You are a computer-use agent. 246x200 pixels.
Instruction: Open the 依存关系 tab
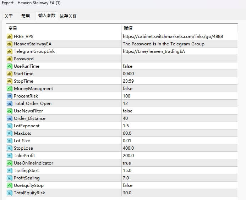click(68, 16)
